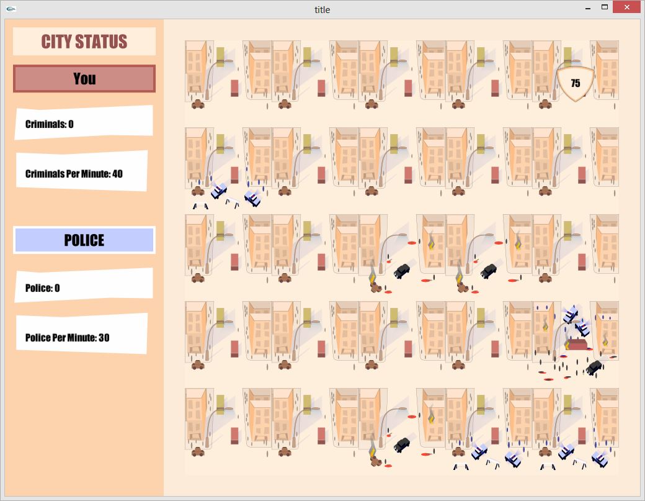
Task: Click the shield badge showing 75
Action: tap(575, 84)
